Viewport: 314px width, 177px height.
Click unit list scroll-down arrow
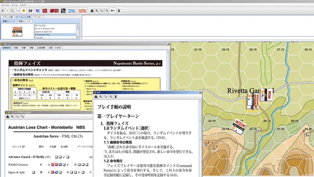pyautogui.click(x=78, y=37)
